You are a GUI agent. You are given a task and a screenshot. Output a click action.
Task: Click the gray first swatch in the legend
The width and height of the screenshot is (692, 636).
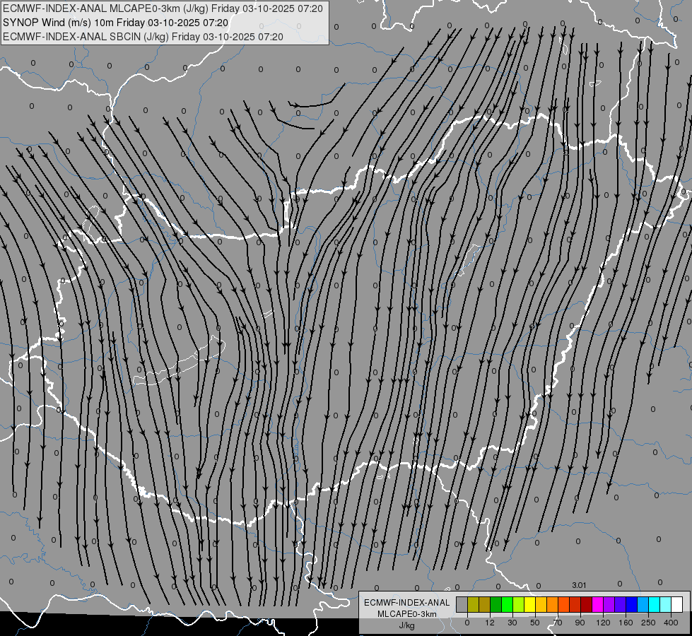[x=462, y=604]
